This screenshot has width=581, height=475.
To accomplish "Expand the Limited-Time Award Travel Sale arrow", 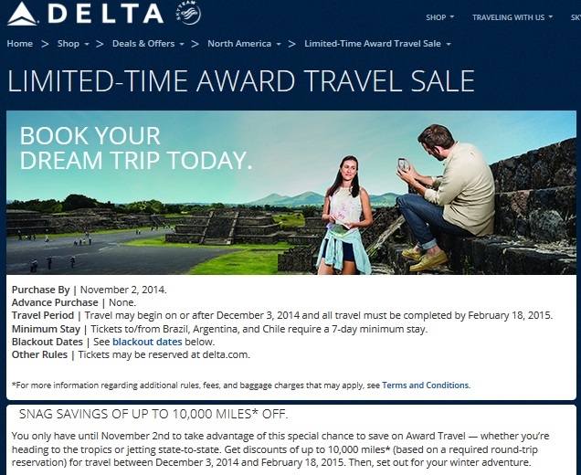I will [449, 44].
